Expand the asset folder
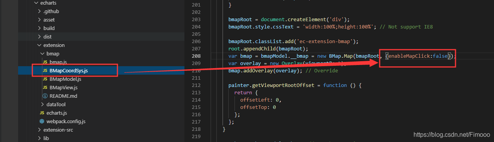Screen dimensions: 494x142 point(39,20)
